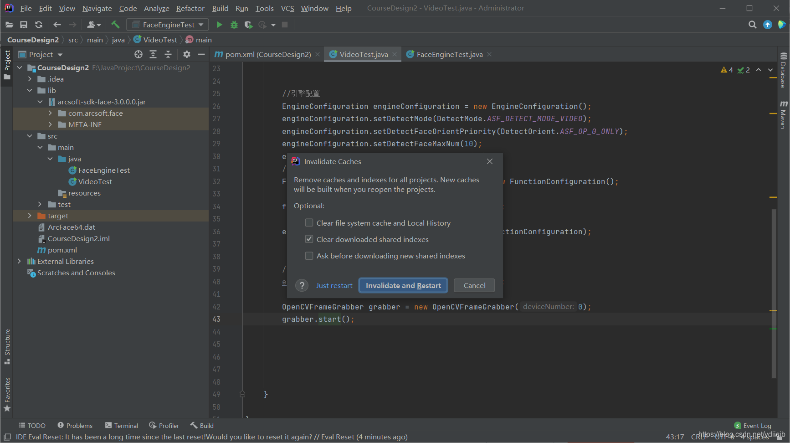
Task: Run FaceEngineTest with the green play icon
Action: [219, 25]
